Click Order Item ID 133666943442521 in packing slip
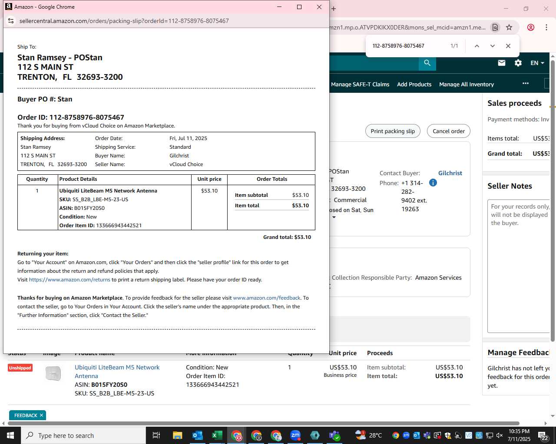Screen dimensions: 556x444 tap(100, 225)
